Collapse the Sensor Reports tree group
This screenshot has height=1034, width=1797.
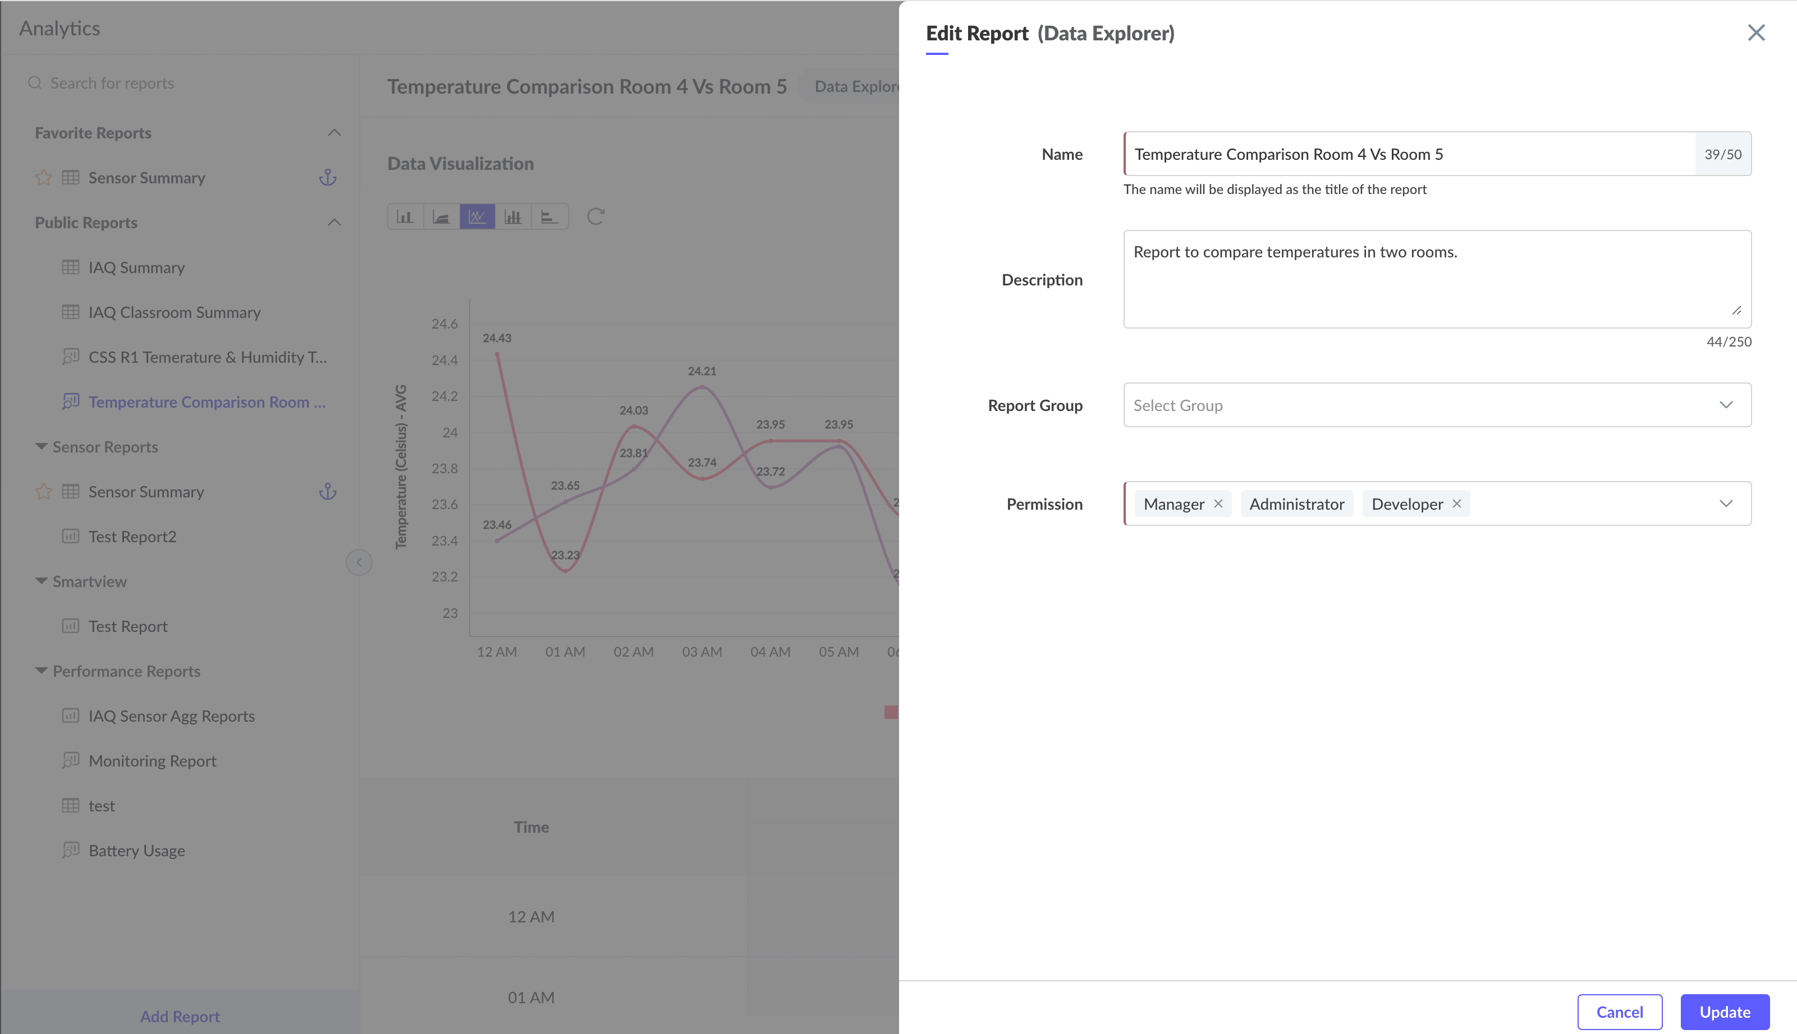click(x=41, y=447)
